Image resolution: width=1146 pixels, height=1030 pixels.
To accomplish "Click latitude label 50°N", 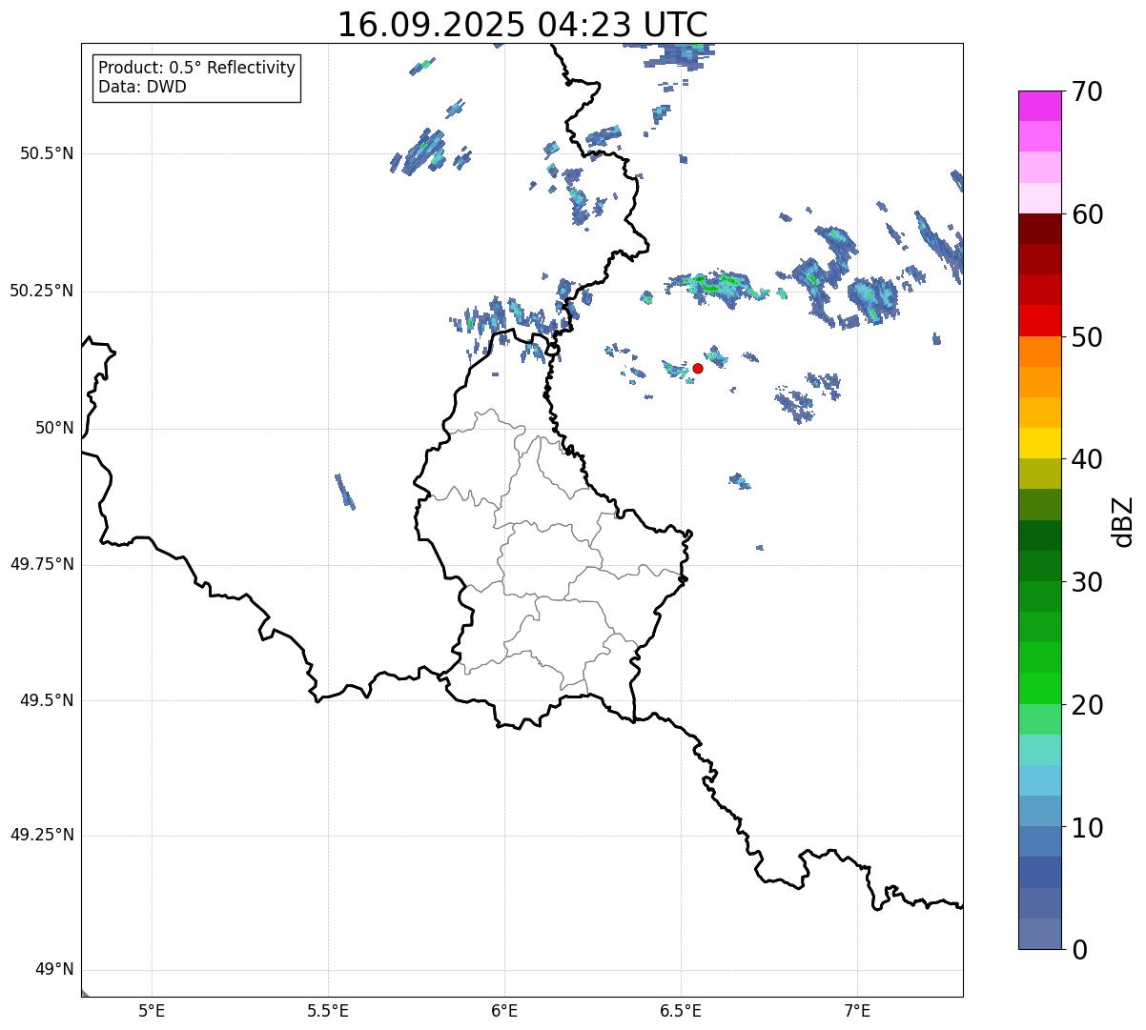I will (54, 428).
